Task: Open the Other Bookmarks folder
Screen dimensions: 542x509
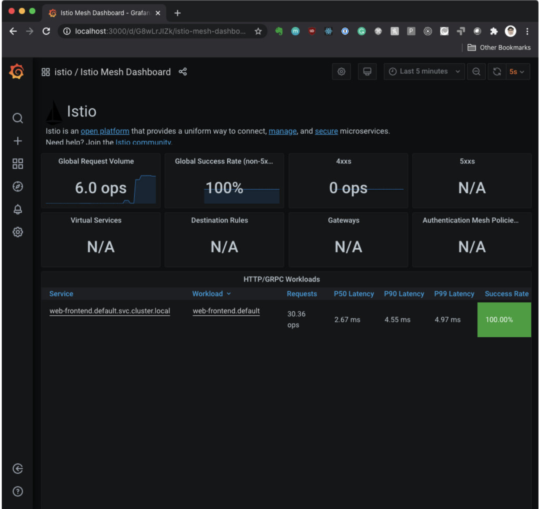Action: point(499,47)
